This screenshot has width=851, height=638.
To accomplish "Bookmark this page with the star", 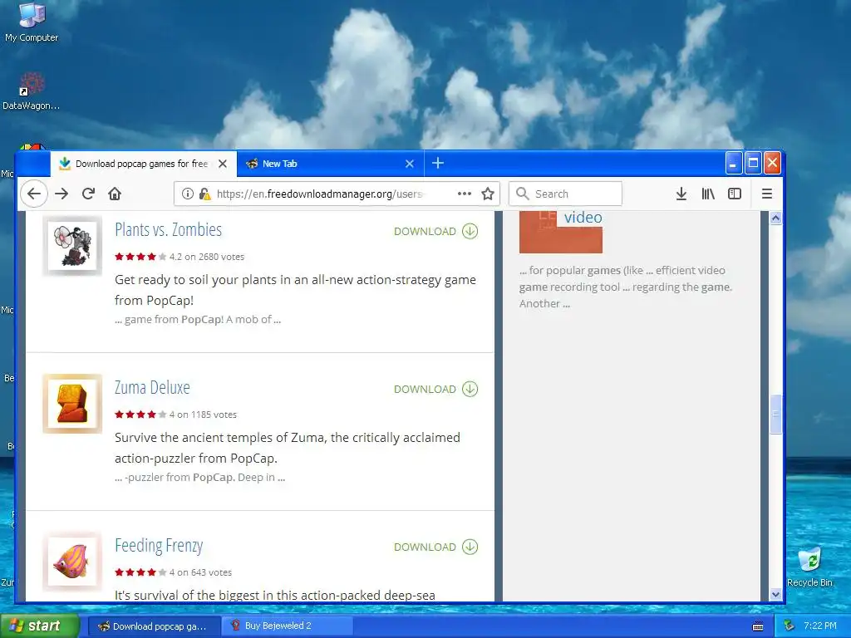I will [488, 194].
